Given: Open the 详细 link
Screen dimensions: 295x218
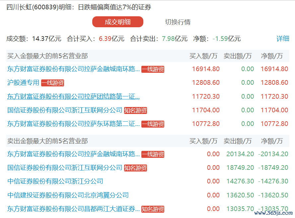Looking at the screenshot, I should point(283,39).
